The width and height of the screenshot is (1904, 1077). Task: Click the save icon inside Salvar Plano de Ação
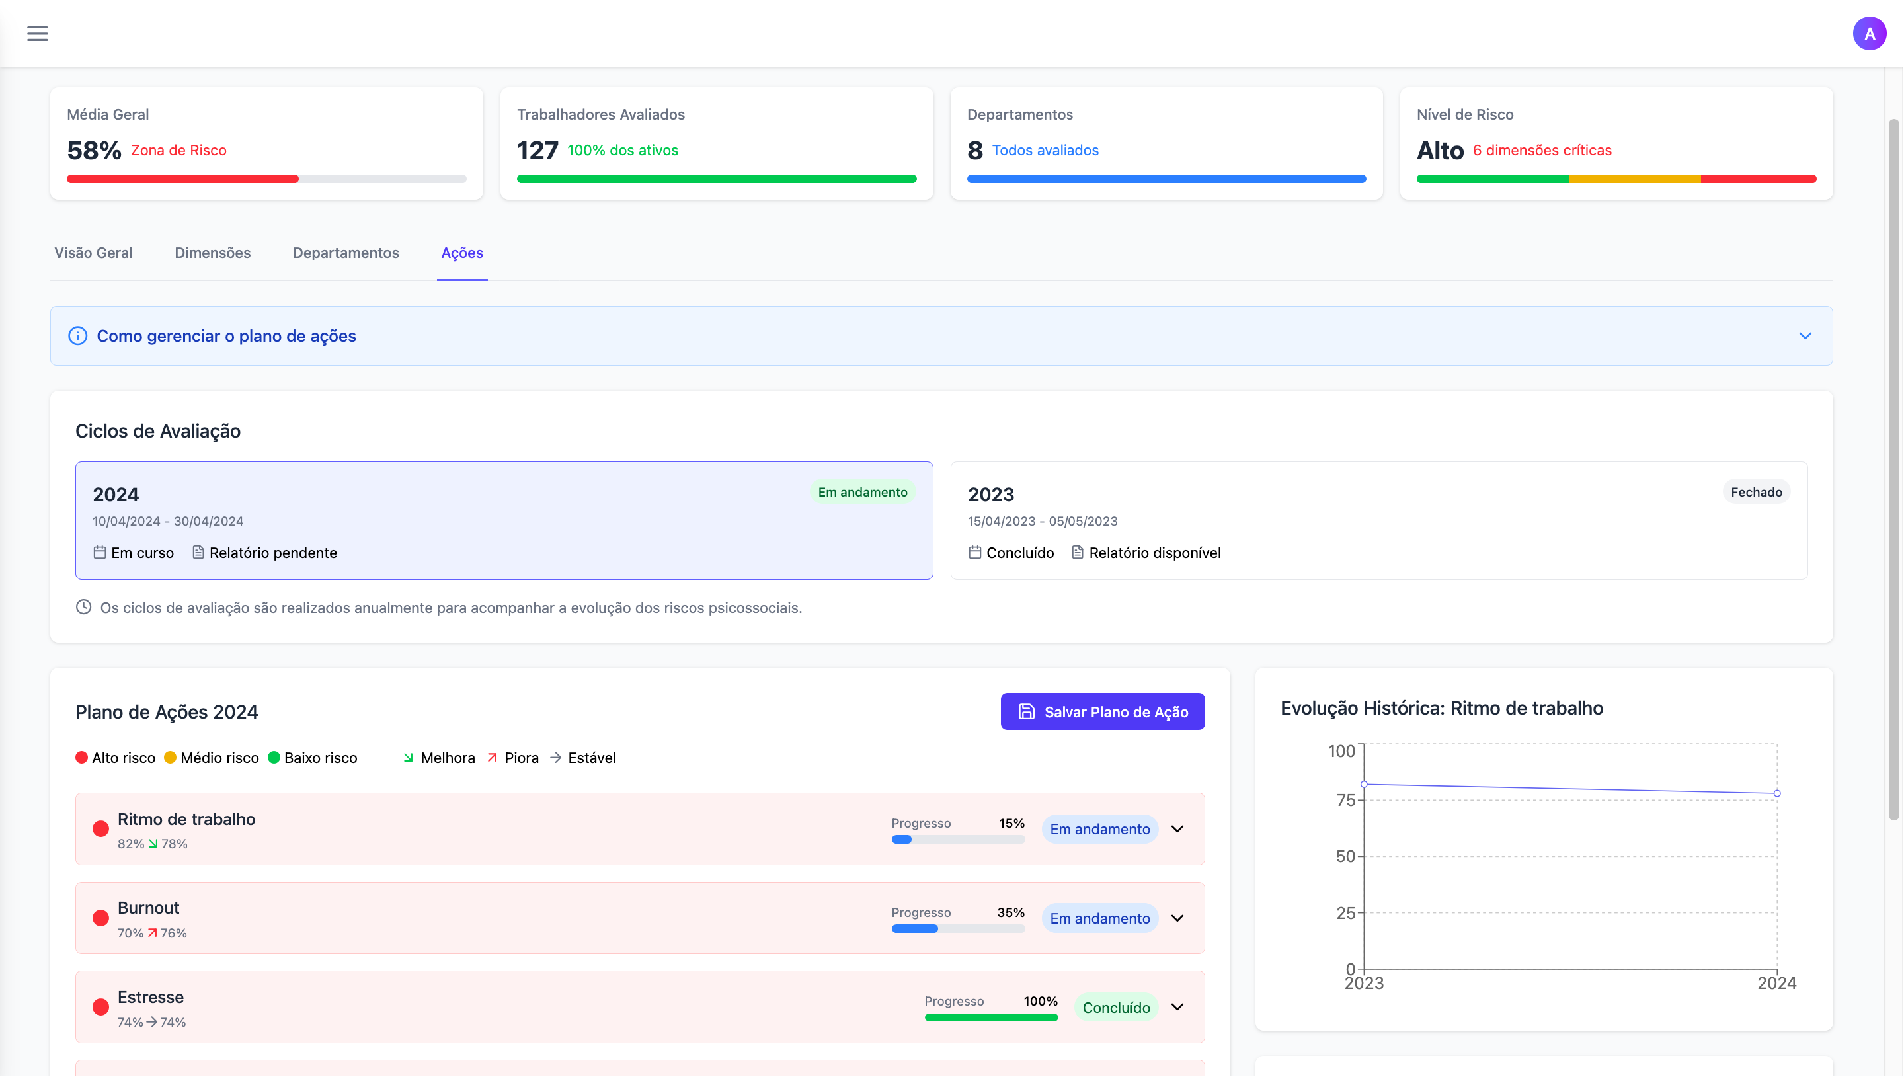[x=1027, y=711]
